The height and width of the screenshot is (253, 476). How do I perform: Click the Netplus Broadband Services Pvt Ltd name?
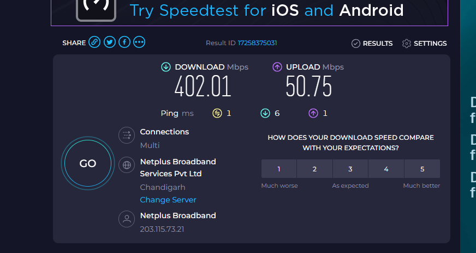(178, 168)
